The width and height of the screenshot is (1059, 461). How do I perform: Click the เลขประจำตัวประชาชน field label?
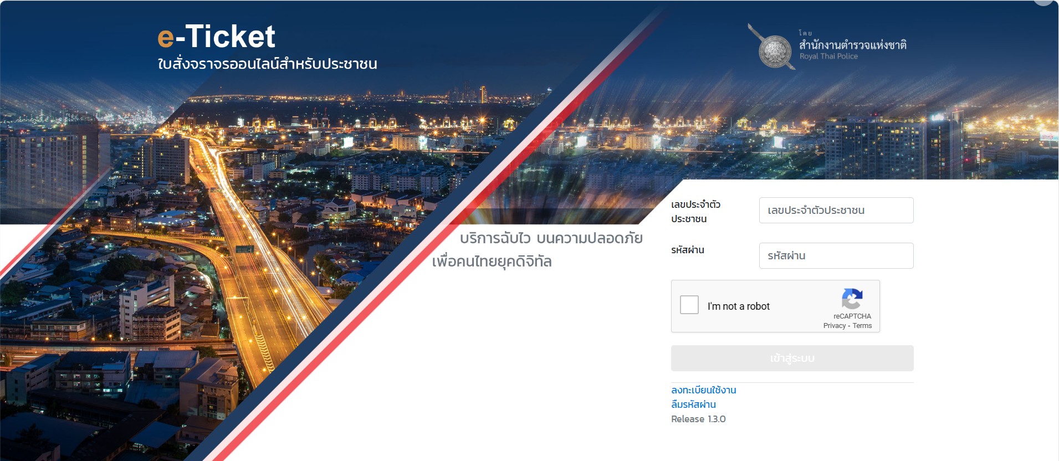(695, 212)
